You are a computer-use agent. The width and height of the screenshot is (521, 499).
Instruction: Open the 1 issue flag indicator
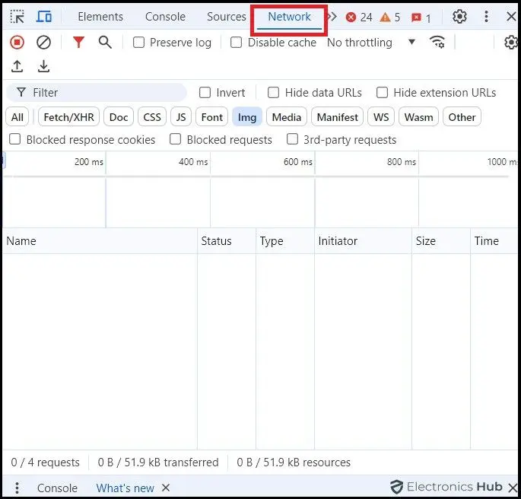coord(421,17)
